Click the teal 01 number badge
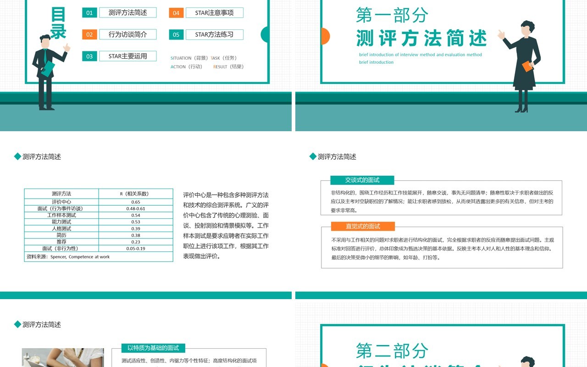 89,13
